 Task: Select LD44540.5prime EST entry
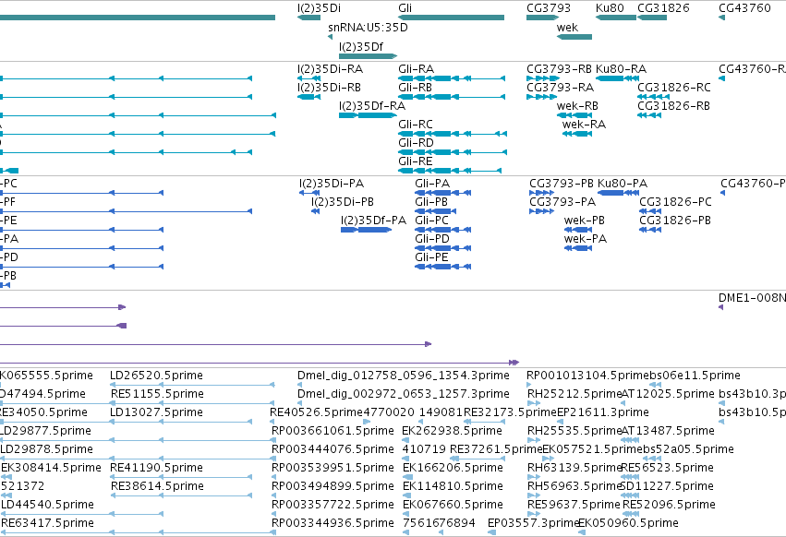pos(47,505)
